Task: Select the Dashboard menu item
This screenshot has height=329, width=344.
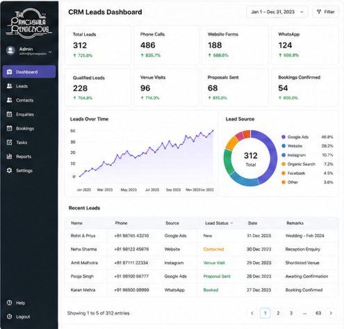Action: point(29,72)
